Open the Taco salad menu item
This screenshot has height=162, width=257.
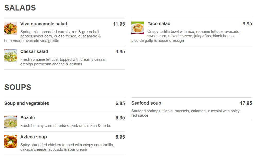pyautogui.click(x=159, y=24)
